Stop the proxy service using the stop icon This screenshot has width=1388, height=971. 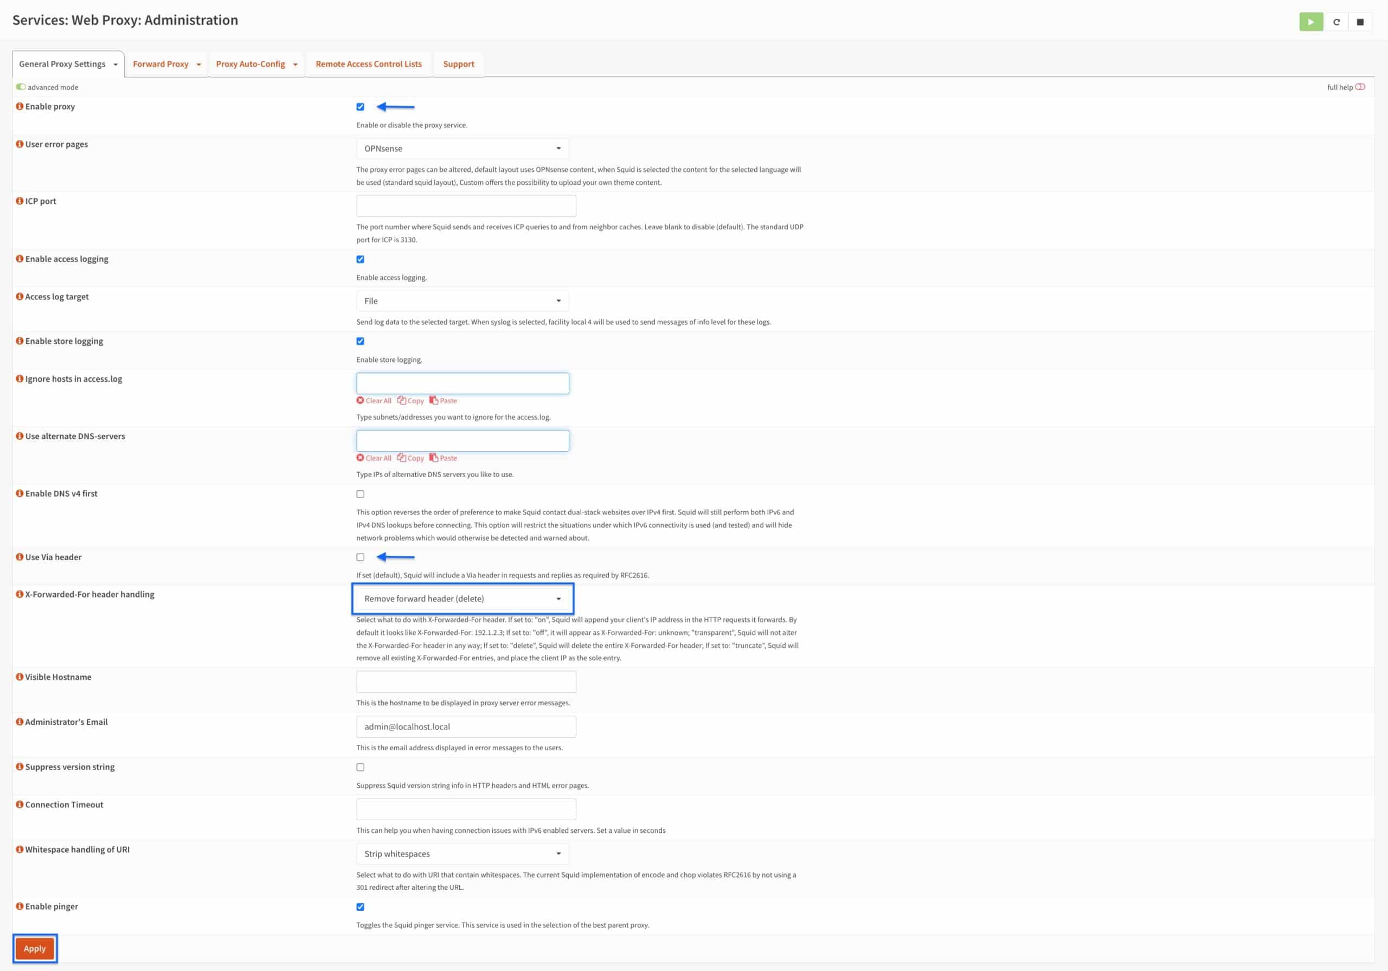1361,21
